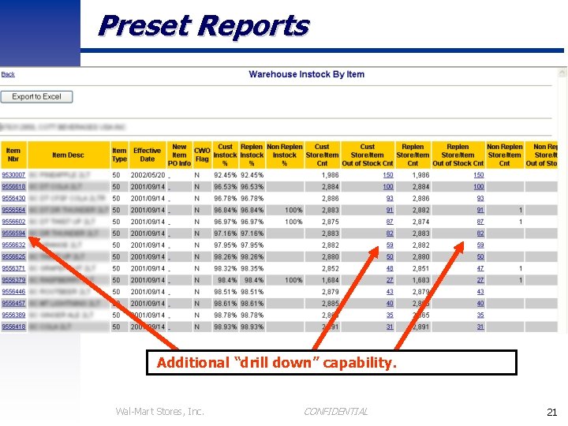Open Cust Out of Stock count 48

(390, 268)
